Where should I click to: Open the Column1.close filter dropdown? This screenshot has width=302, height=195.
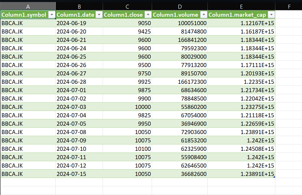click(148, 14)
